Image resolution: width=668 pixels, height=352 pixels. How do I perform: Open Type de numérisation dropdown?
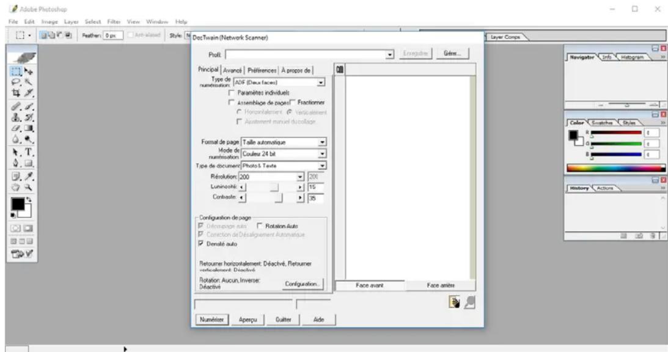coord(321,82)
